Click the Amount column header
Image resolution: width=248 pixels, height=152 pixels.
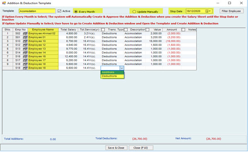[172, 30]
